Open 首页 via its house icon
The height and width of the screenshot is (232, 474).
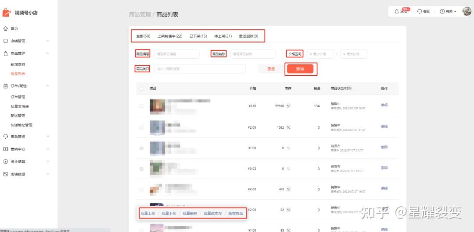coord(5,28)
